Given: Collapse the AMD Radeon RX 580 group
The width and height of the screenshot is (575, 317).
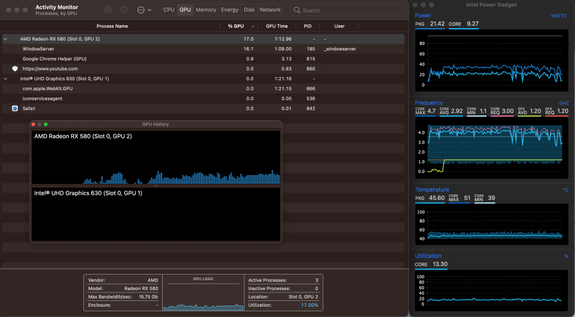Looking at the screenshot, I should tap(6, 39).
